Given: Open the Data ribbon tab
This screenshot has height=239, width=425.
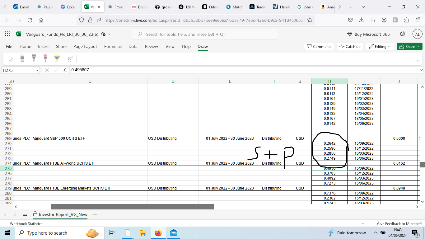Looking at the screenshot, I should point(133,46).
